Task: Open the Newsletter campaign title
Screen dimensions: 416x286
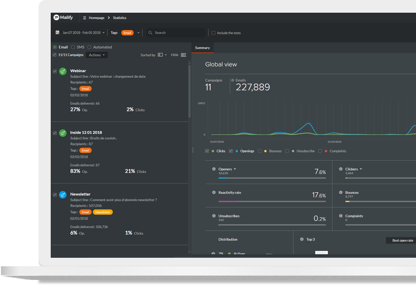Action: click(80, 194)
